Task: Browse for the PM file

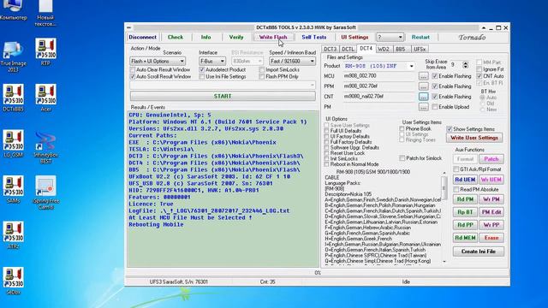Action: [x=423, y=107]
